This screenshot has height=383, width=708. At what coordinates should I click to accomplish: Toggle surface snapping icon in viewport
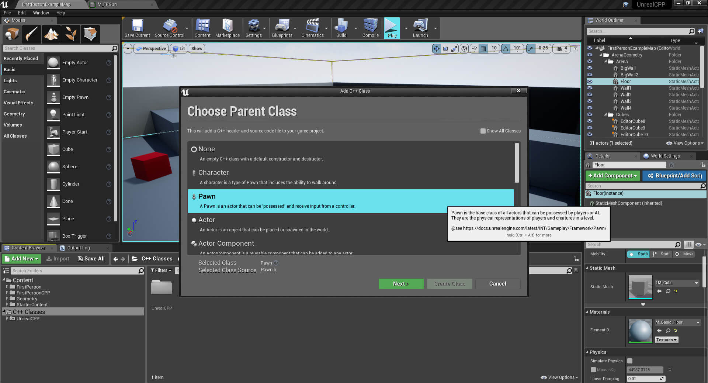point(474,49)
